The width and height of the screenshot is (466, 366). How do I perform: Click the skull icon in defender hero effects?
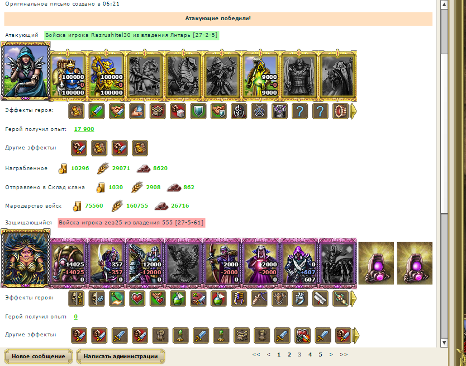coord(97,298)
